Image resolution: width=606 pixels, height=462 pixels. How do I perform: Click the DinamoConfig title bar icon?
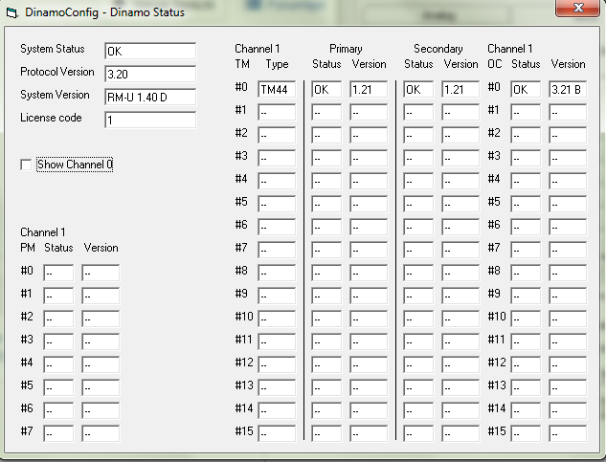pos(11,12)
